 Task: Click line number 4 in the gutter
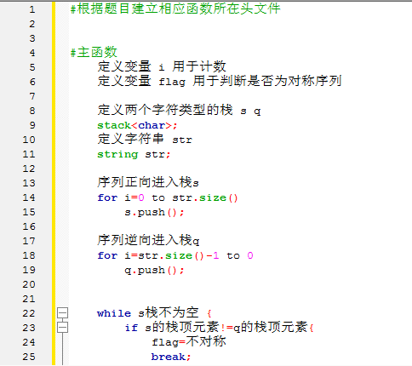[32, 53]
